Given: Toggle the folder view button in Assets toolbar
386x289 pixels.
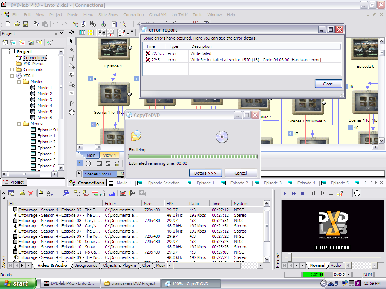Looking at the screenshot, I should point(41,193).
